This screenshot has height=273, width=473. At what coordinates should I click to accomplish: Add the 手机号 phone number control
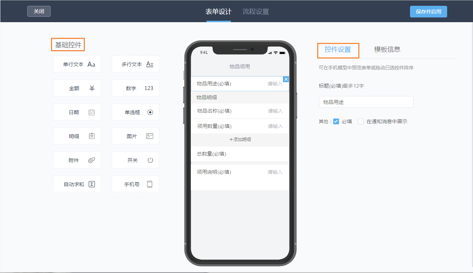click(135, 184)
